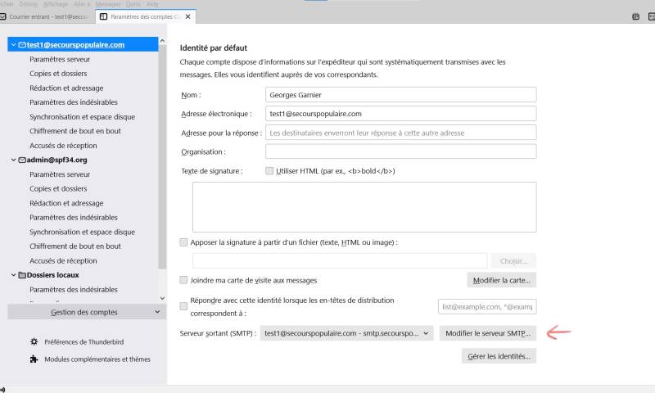Screen dimensions: 655x393
Task: Enable Utiliser HTML for the signature
Action: point(269,171)
